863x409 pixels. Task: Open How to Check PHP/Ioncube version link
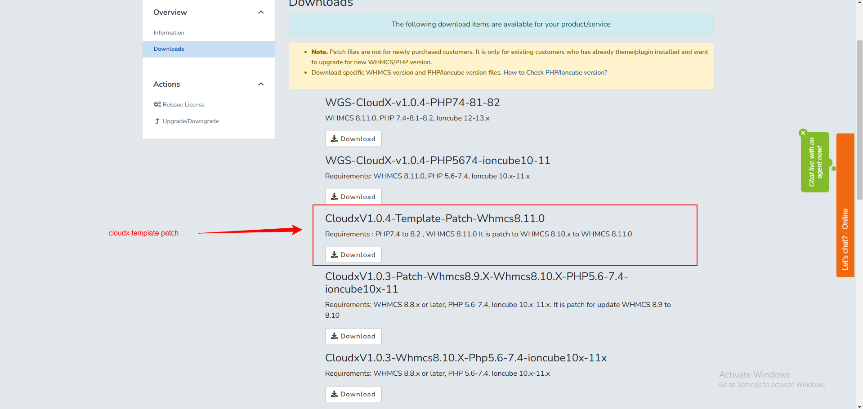coord(555,72)
